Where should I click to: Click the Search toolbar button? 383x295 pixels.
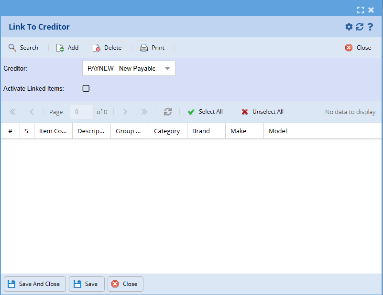click(x=23, y=48)
